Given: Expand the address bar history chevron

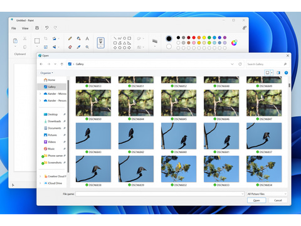Looking at the screenshot, I should coord(232,64).
